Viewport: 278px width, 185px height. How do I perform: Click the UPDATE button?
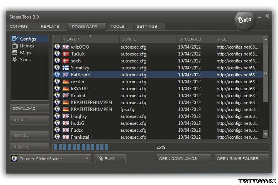click(x=29, y=120)
